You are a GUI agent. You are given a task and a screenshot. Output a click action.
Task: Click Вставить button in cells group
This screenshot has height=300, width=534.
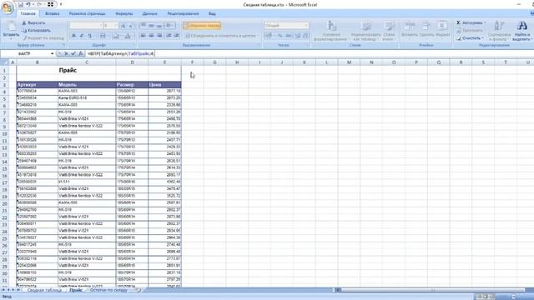tap(410, 30)
